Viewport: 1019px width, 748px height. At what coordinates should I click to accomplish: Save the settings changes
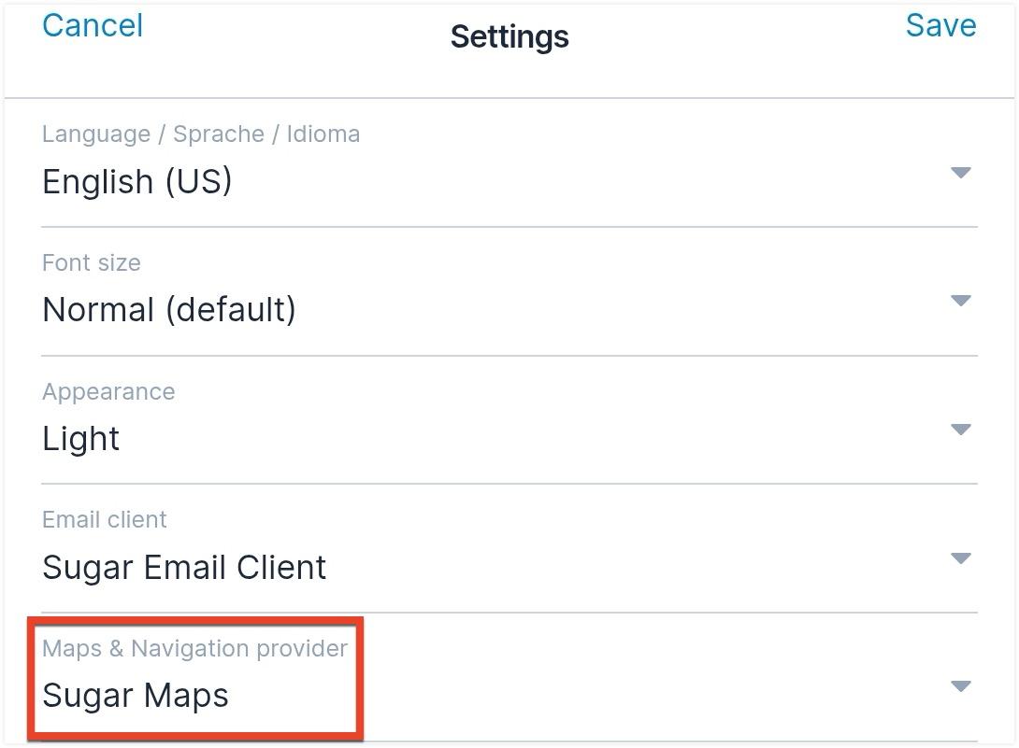[940, 25]
